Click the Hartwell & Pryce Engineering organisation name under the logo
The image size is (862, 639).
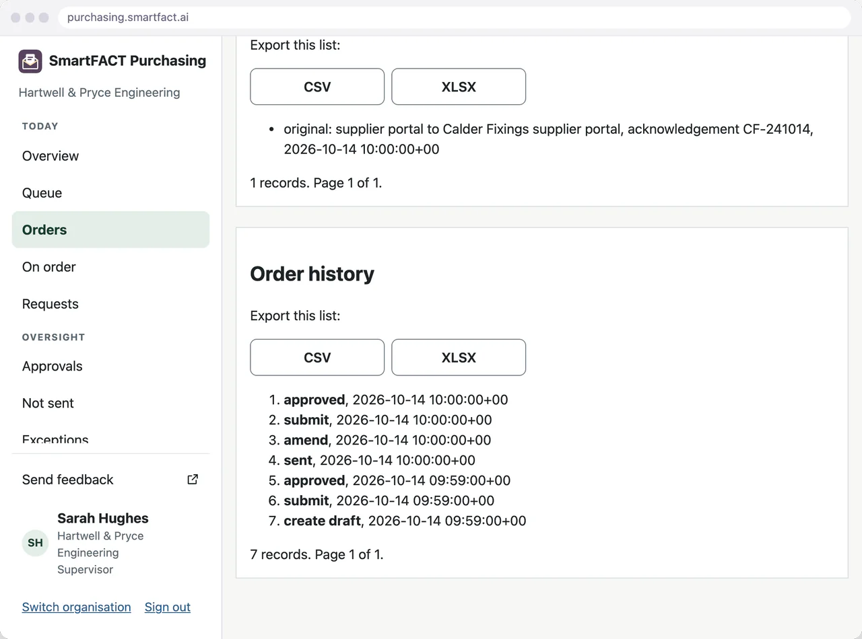click(x=99, y=92)
